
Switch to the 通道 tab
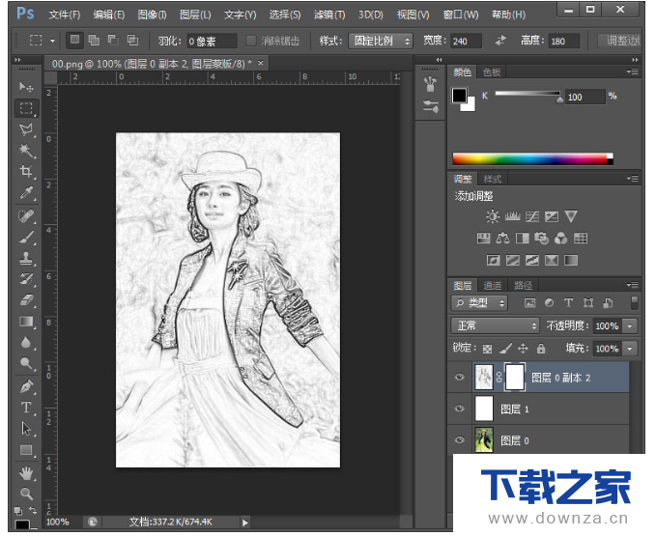tap(492, 286)
